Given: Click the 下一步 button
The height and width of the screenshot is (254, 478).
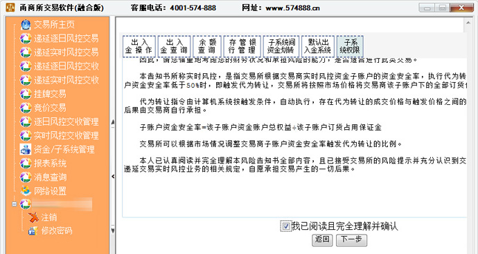Looking at the screenshot, I should pos(351,240).
